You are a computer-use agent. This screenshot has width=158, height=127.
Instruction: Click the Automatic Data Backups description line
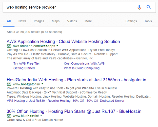click(x=57, y=93)
